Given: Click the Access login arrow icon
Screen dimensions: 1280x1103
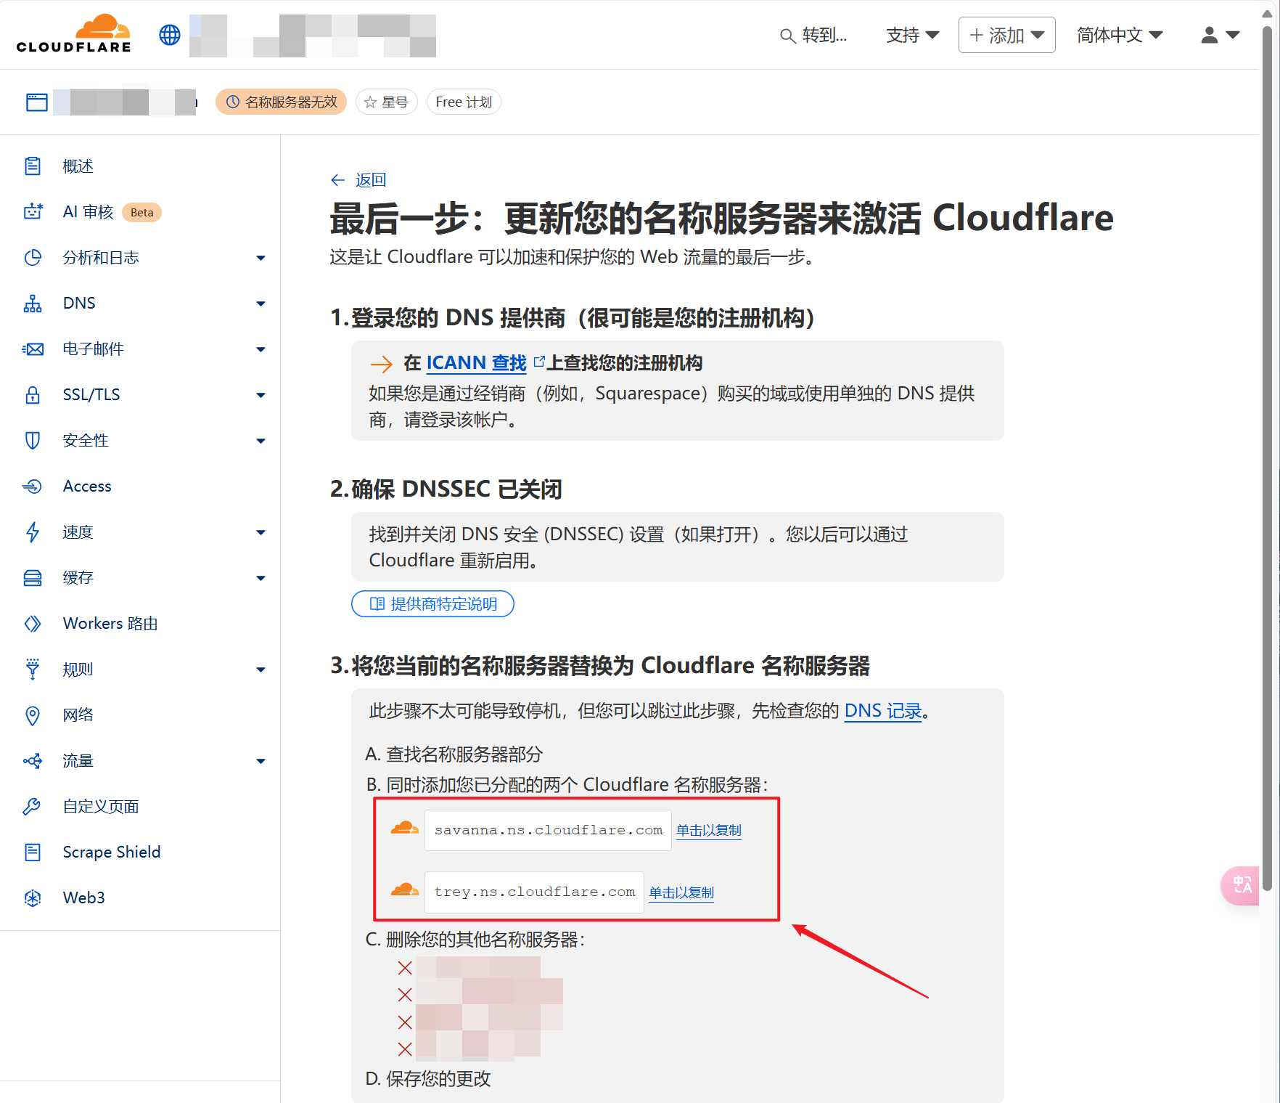Looking at the screenshot, I should (33, 487).
